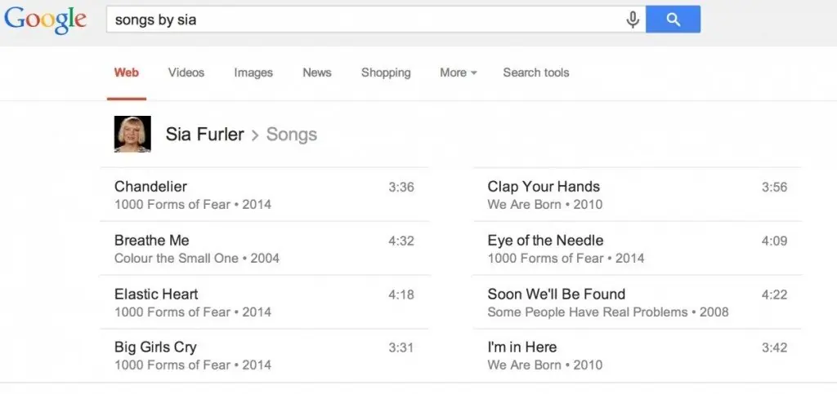The image size is (837, 394).
Task: Open the Elastic Heart song
Action: click(x=156, y=294)
